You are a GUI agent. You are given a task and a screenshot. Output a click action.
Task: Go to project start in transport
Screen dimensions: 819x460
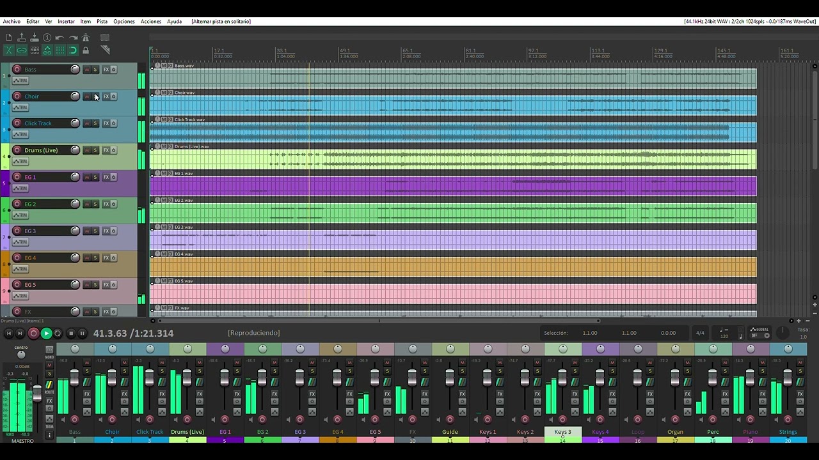point(9,333)
